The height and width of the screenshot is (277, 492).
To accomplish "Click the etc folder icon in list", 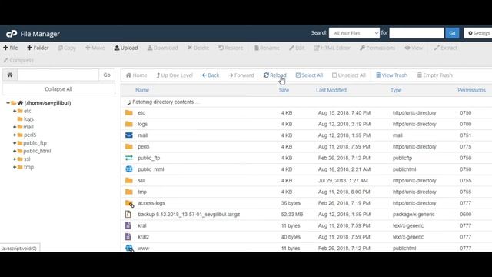I will pyautogui.click(x=129, y=112).
